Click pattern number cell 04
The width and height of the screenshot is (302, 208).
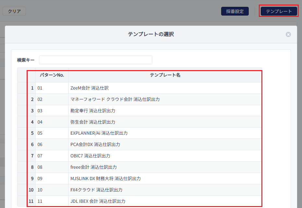[52, 122]
